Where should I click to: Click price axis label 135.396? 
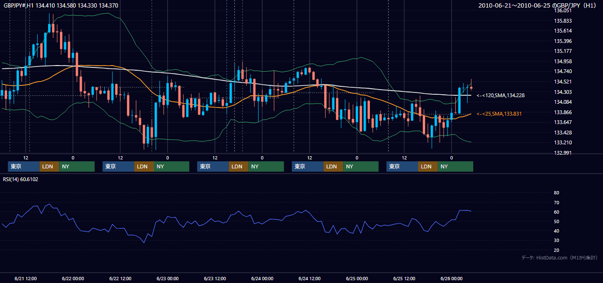coord(563,41)
